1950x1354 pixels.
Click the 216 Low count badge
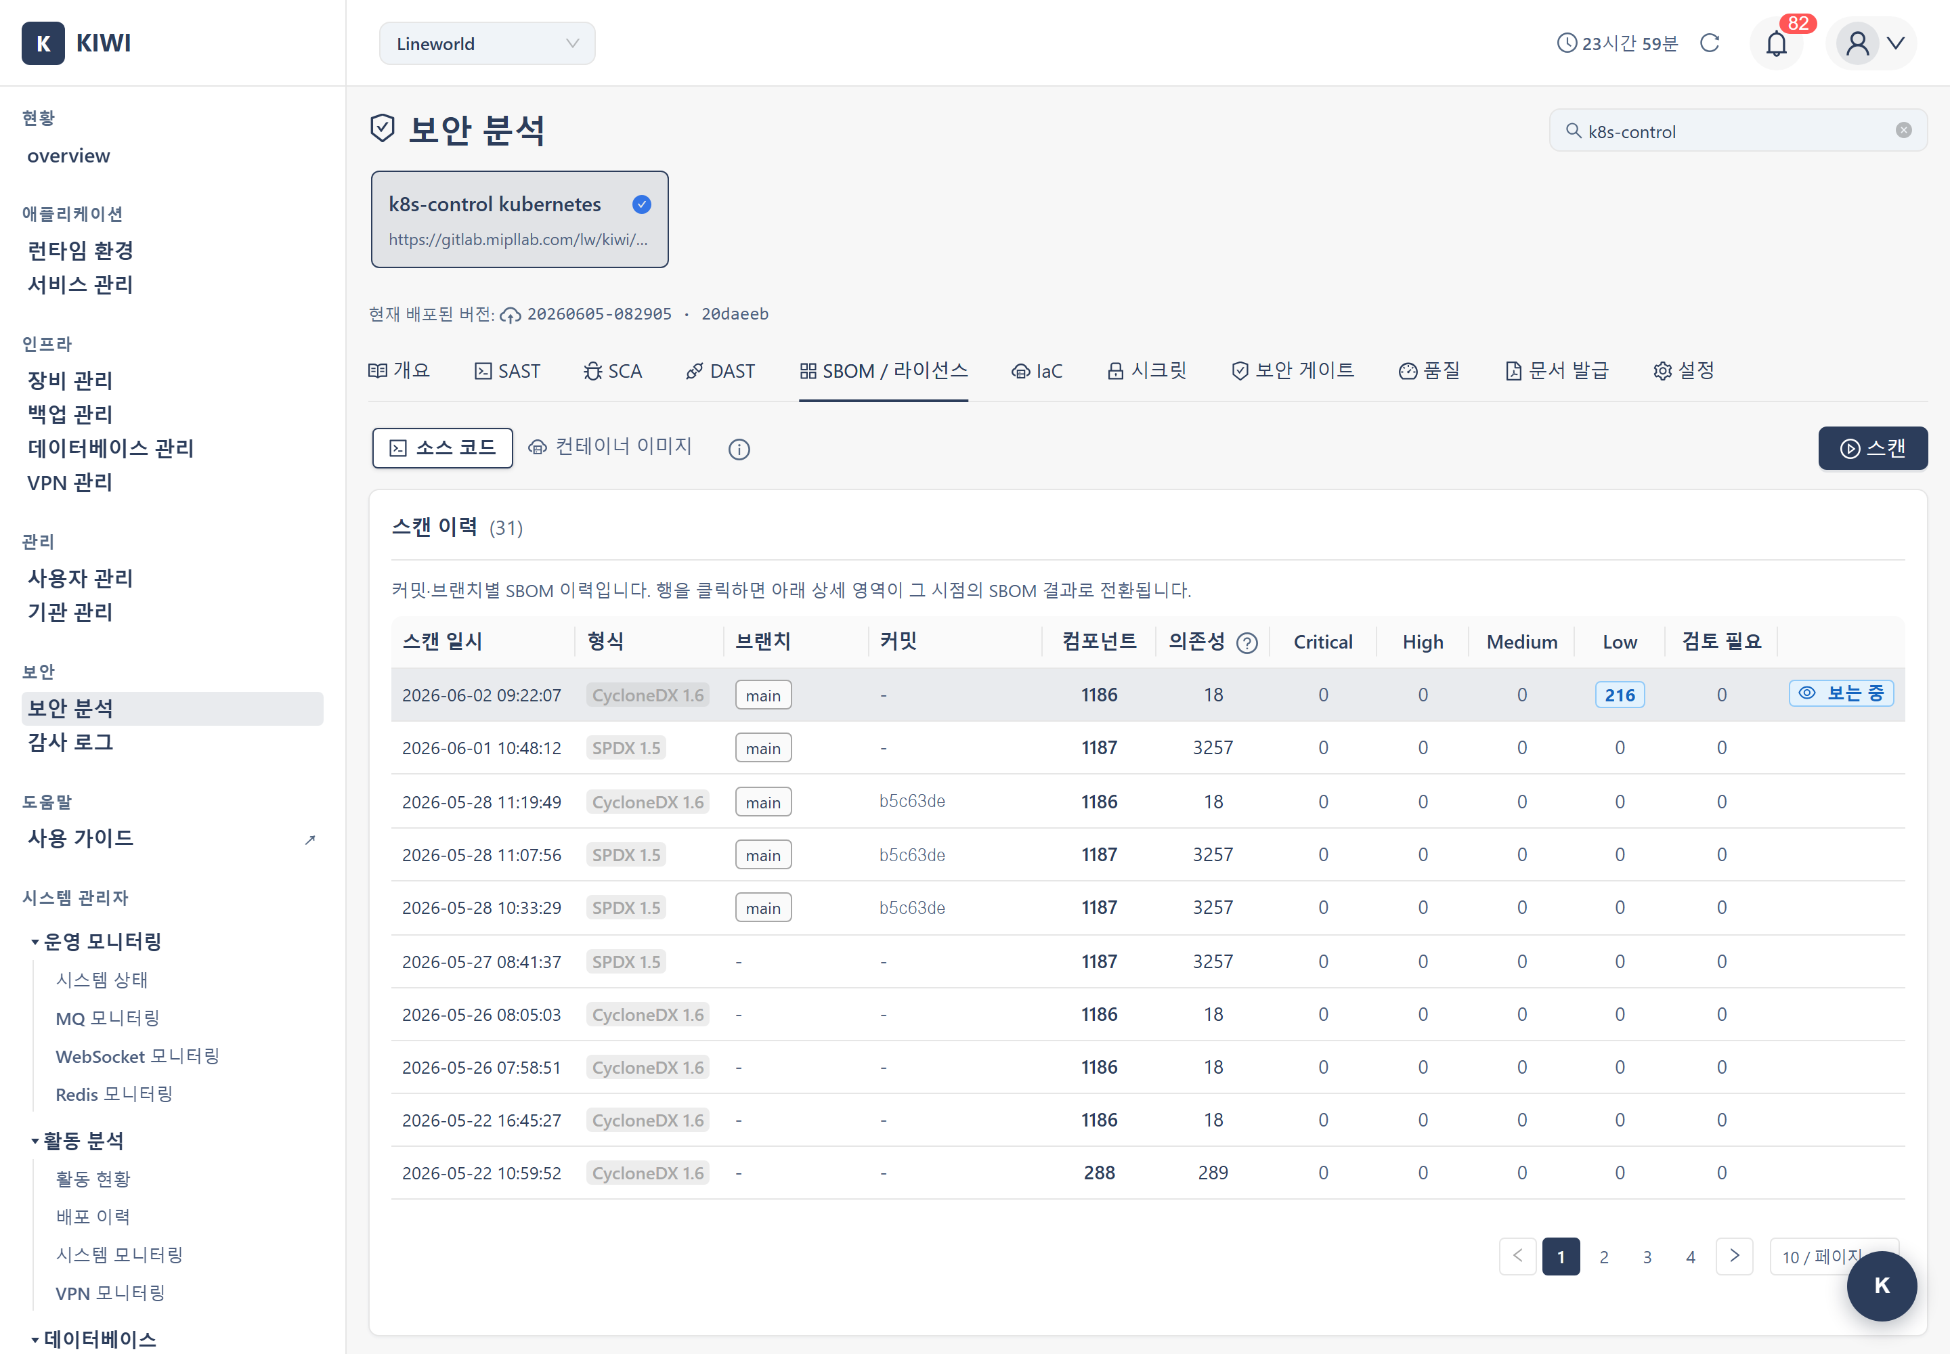[x=1619, y=696]
